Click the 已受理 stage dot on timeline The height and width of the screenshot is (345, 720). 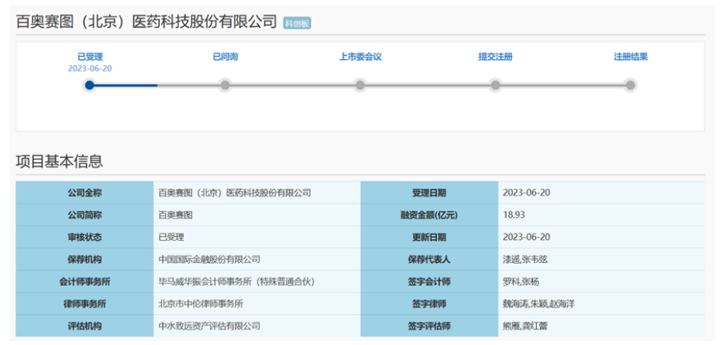pyautogui.click(x=89, y=85)
